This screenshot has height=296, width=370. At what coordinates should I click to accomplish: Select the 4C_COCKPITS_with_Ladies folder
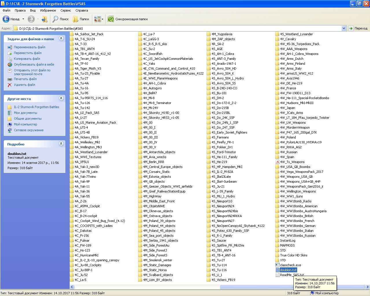tap(91, 226)
